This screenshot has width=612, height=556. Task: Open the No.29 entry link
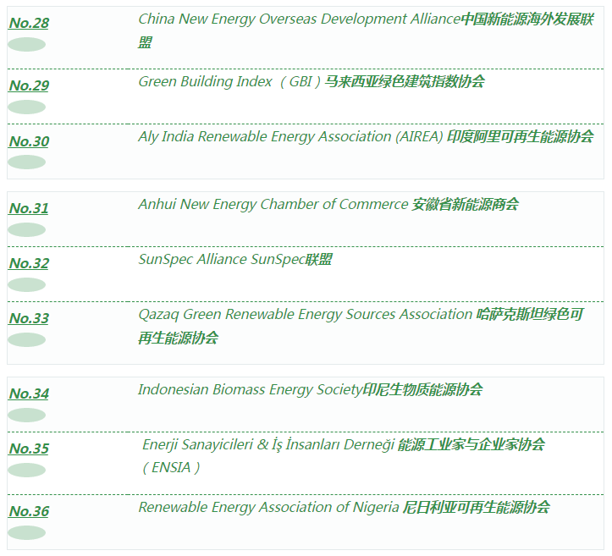[x=29, y=85]
